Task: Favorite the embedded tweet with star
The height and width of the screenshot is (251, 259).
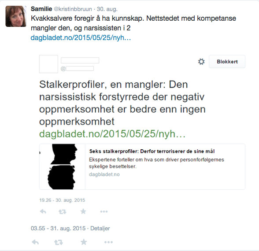Action: (83, 211)
